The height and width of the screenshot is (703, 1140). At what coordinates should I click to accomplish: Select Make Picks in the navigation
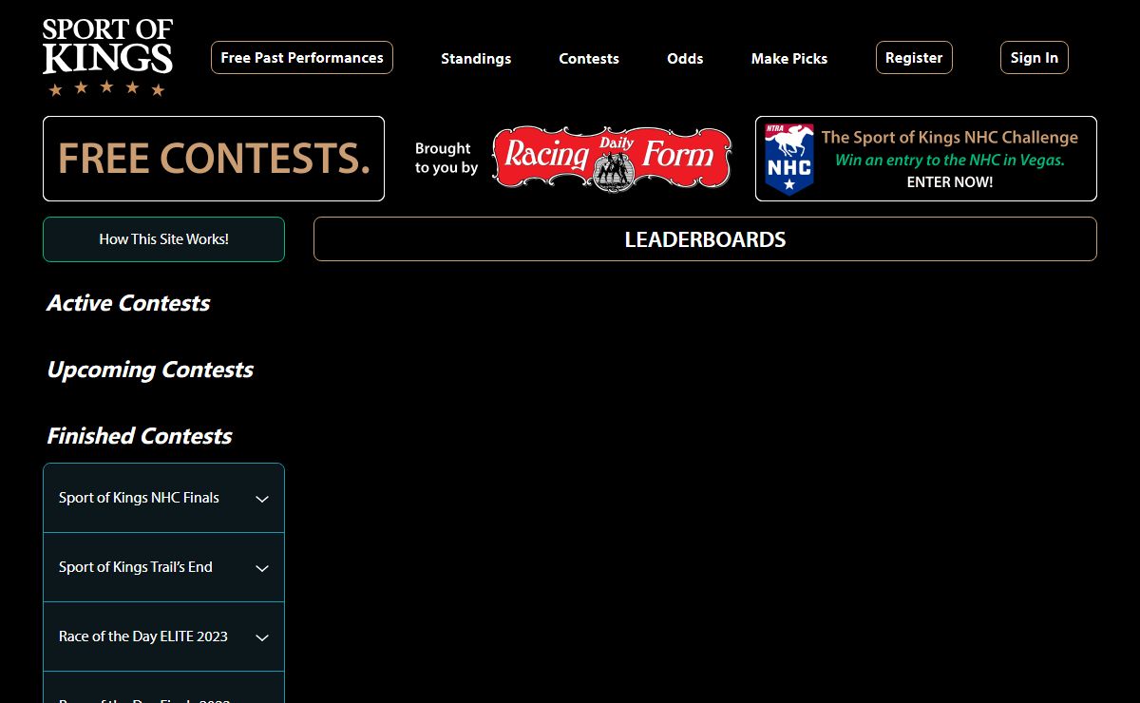click(789, 59)
